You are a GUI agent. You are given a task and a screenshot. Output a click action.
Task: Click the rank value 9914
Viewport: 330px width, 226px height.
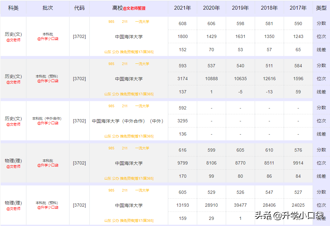click(x=298, y=163)
